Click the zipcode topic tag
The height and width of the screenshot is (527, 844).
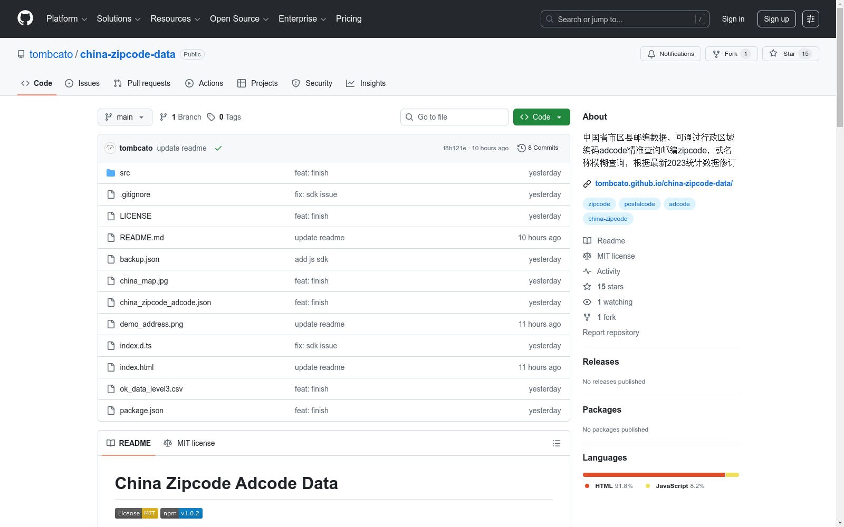(599, 204)
